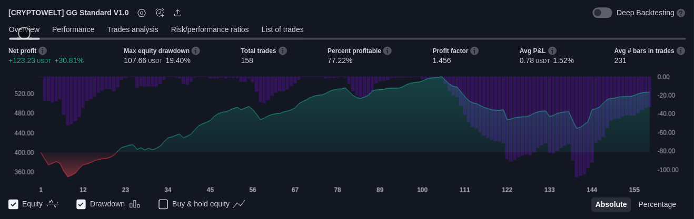Click Max equity drawdown info icon
Viewport: 694px width, 219px height.
tap(196, 51)
